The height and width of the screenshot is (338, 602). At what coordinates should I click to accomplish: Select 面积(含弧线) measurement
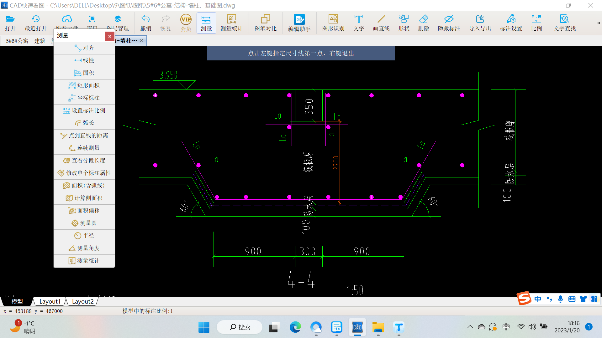click(84, 186)
